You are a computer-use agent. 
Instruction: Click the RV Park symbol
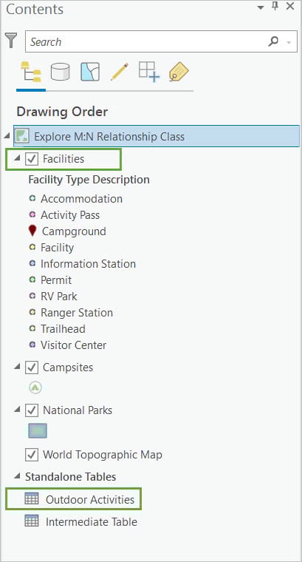[32, 296]
